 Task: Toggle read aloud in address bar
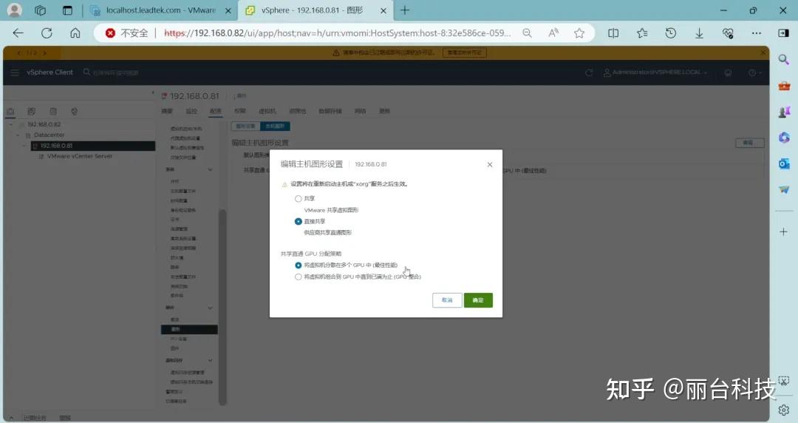553,33
